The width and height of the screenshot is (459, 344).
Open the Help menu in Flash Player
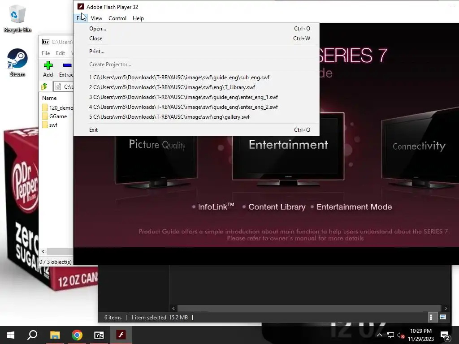(x=138, y=18)
